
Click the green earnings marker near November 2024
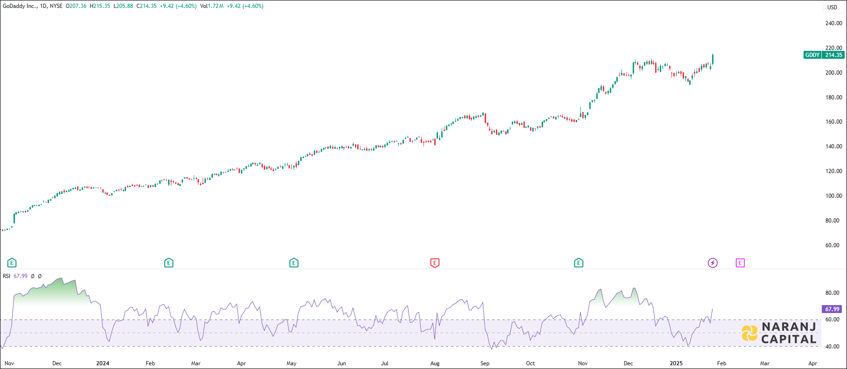point(579,263)
